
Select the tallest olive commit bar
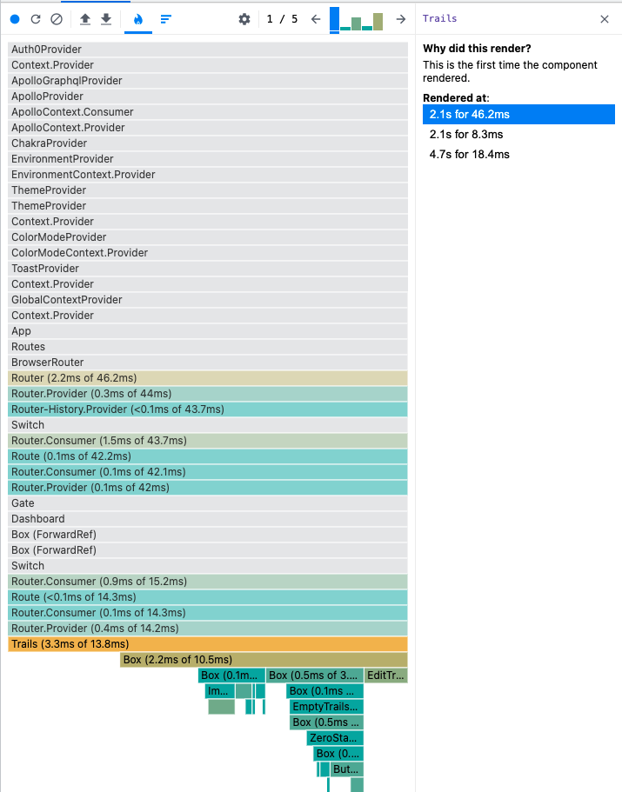coord(378,22)
